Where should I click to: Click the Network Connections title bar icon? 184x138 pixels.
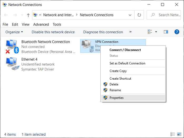4,4
